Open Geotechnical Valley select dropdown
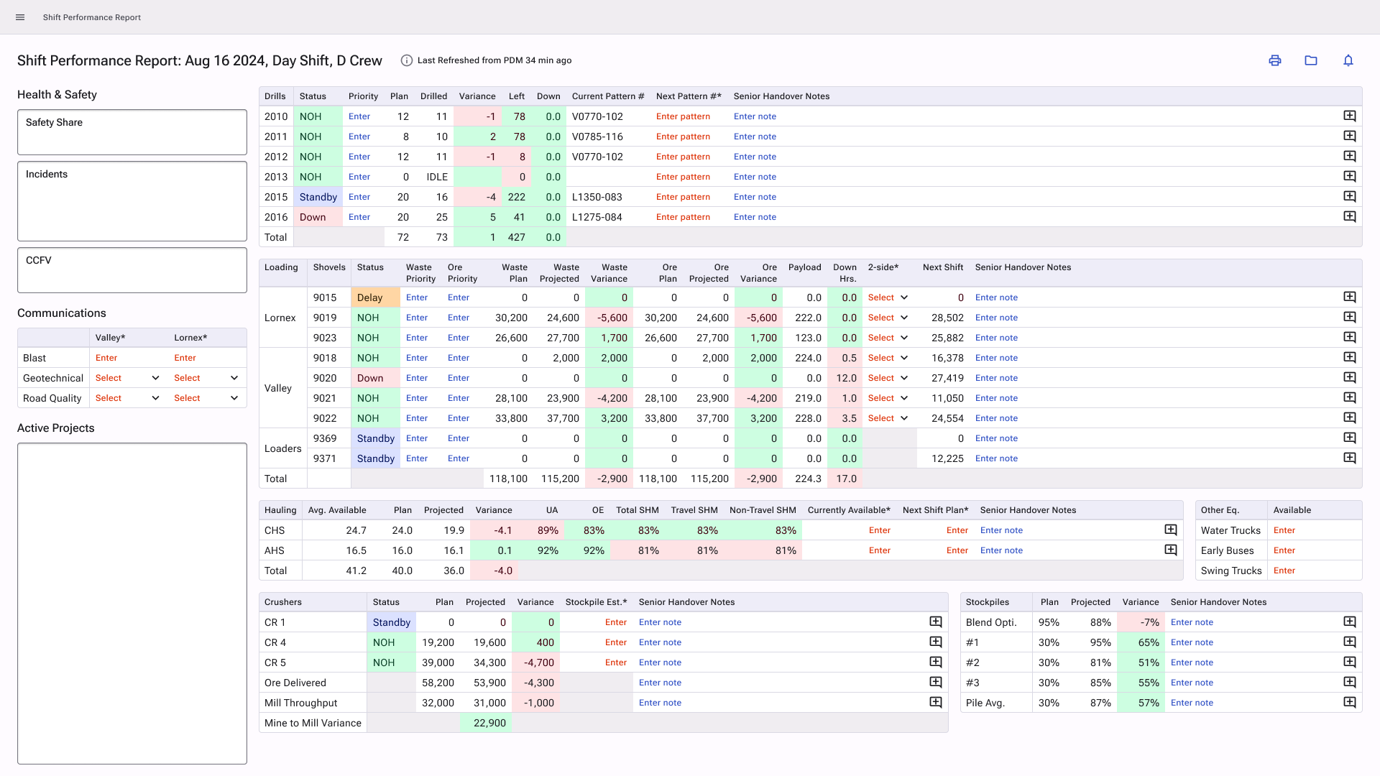The image size is (1380, 776). tap(127, 378)
